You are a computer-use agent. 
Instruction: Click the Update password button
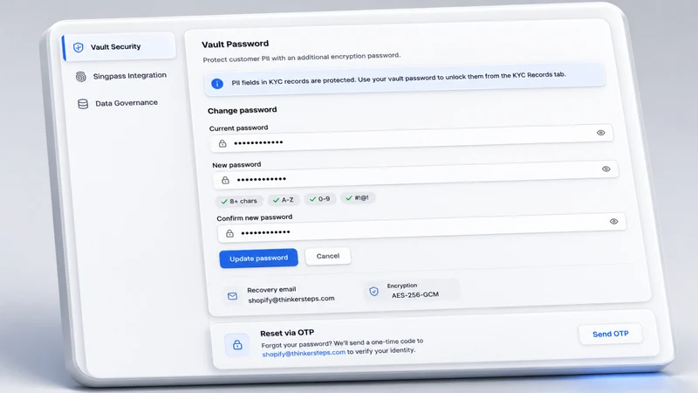(258, 259)
